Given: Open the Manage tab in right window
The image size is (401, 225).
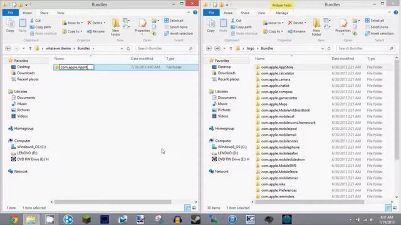Looking at the screenshot, I should click(281, 12).
